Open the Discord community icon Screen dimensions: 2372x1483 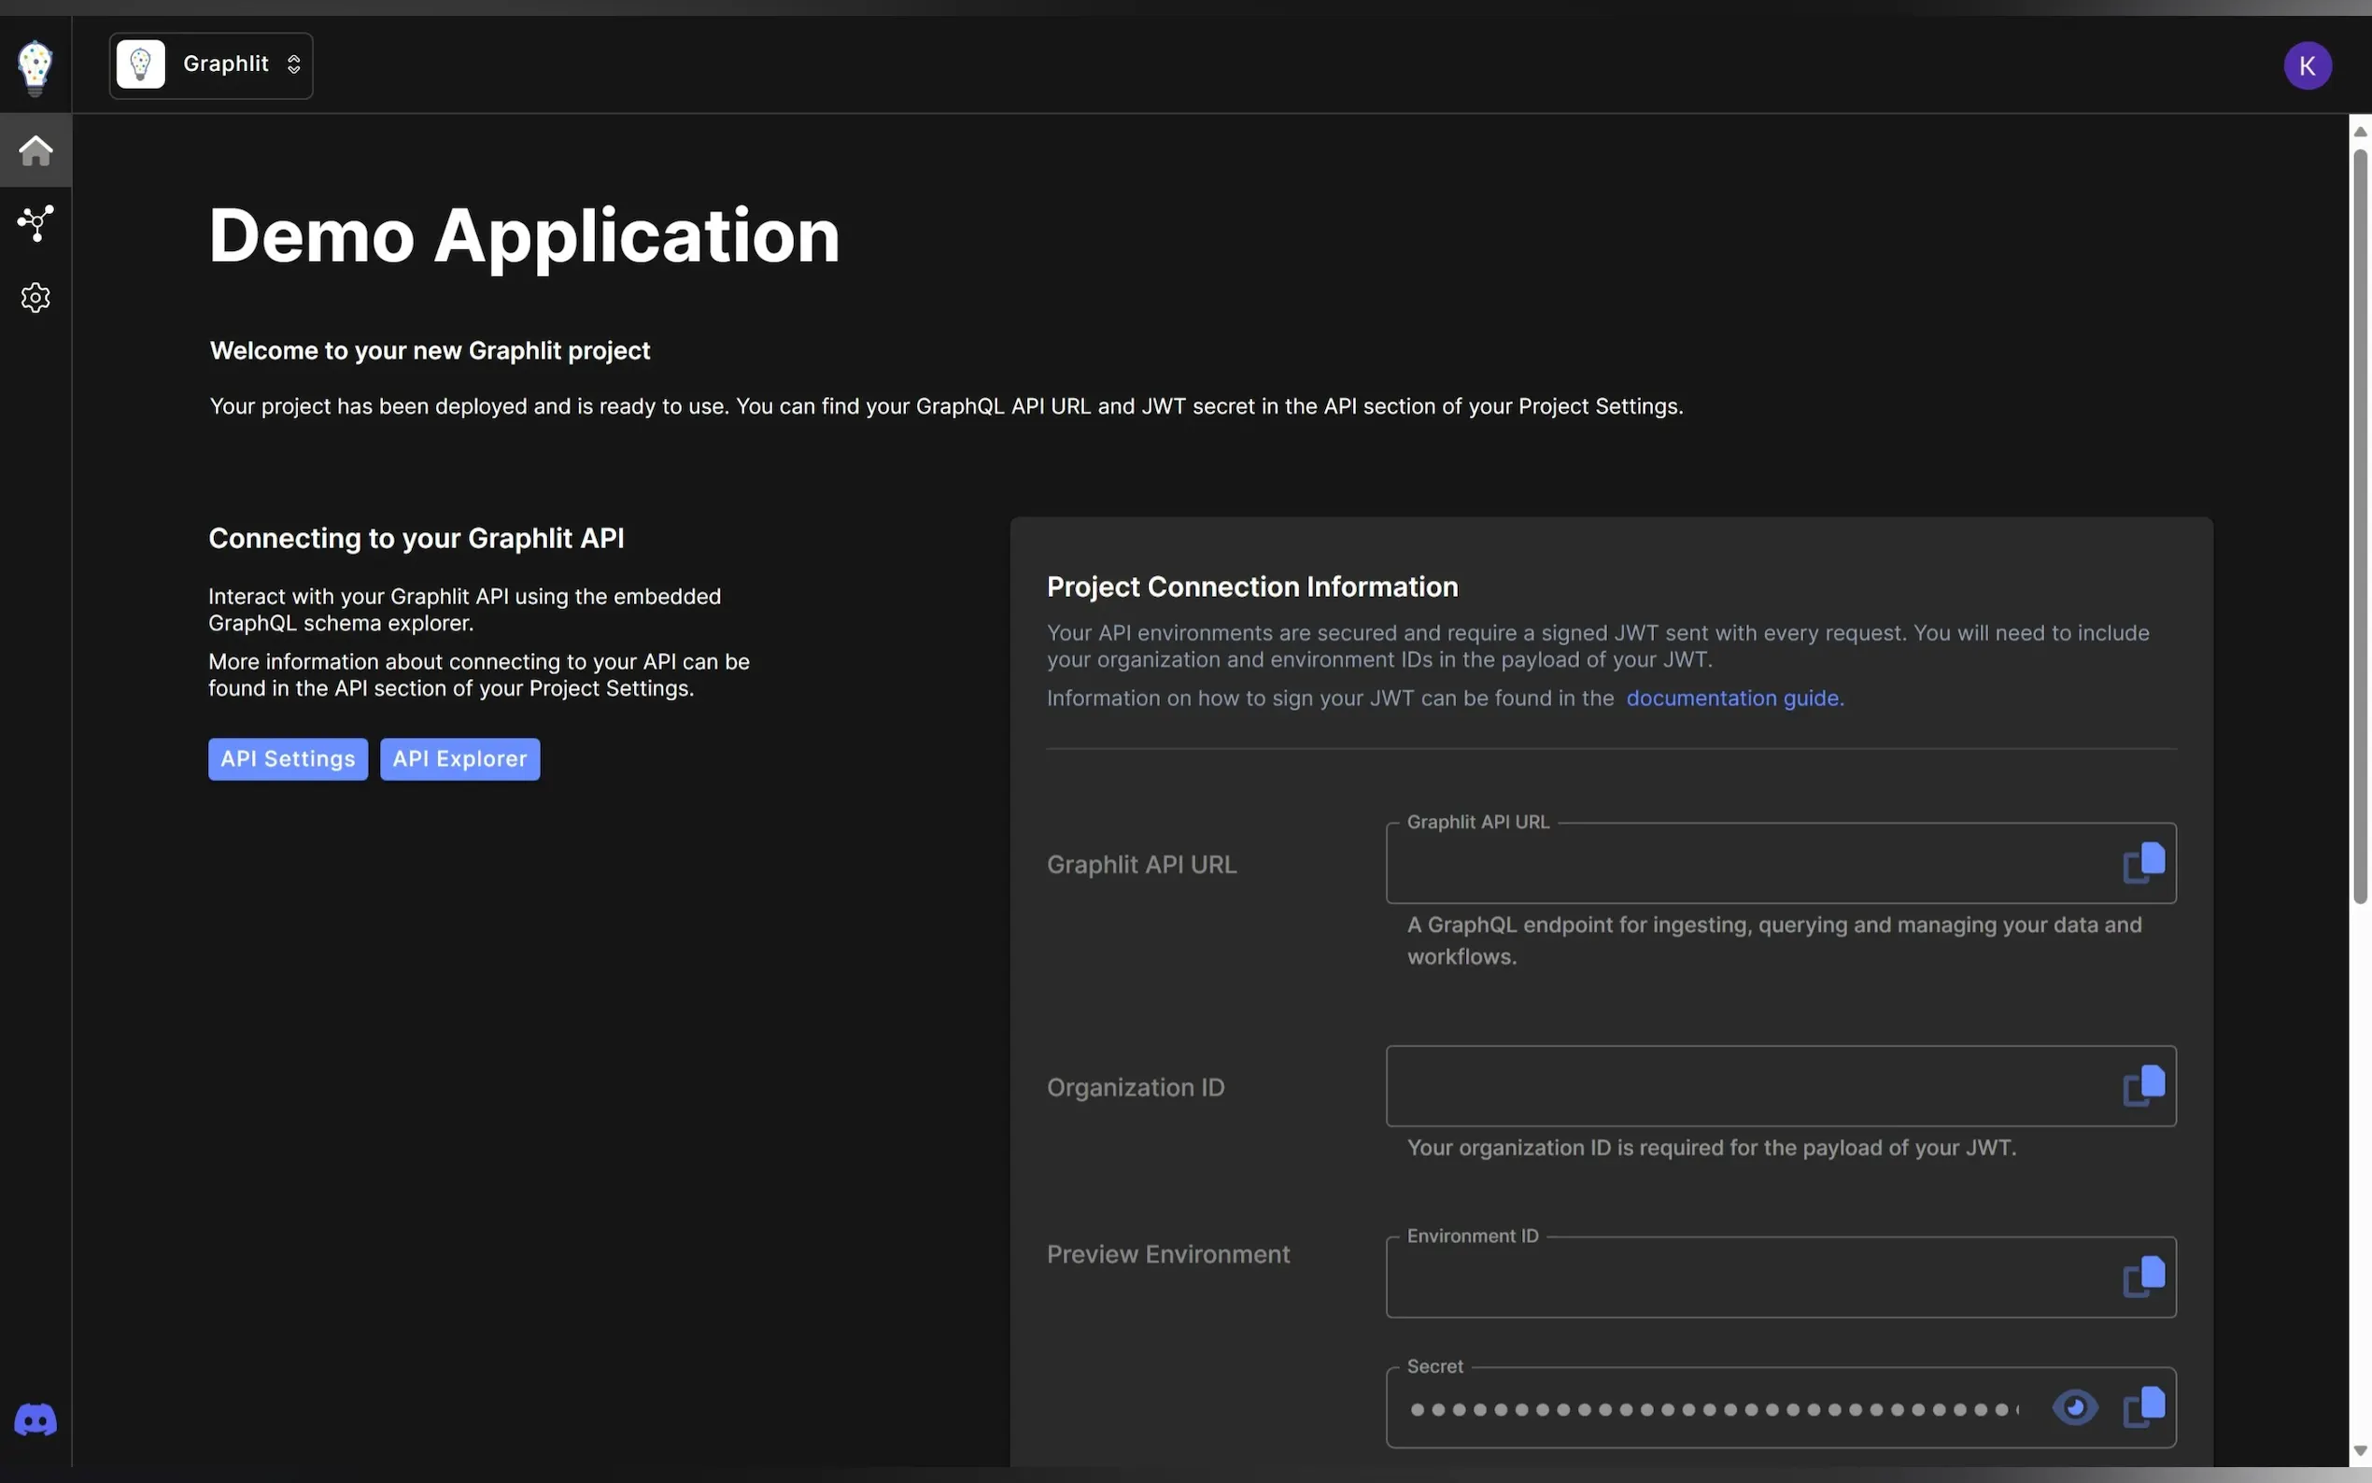point(35,1419)
